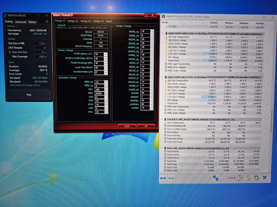The width and height of the screenshot is (277, 207).
Task: Click the lightning icon by VPP (SWC) Voltage DIMM #2
Action: [166, 90]
